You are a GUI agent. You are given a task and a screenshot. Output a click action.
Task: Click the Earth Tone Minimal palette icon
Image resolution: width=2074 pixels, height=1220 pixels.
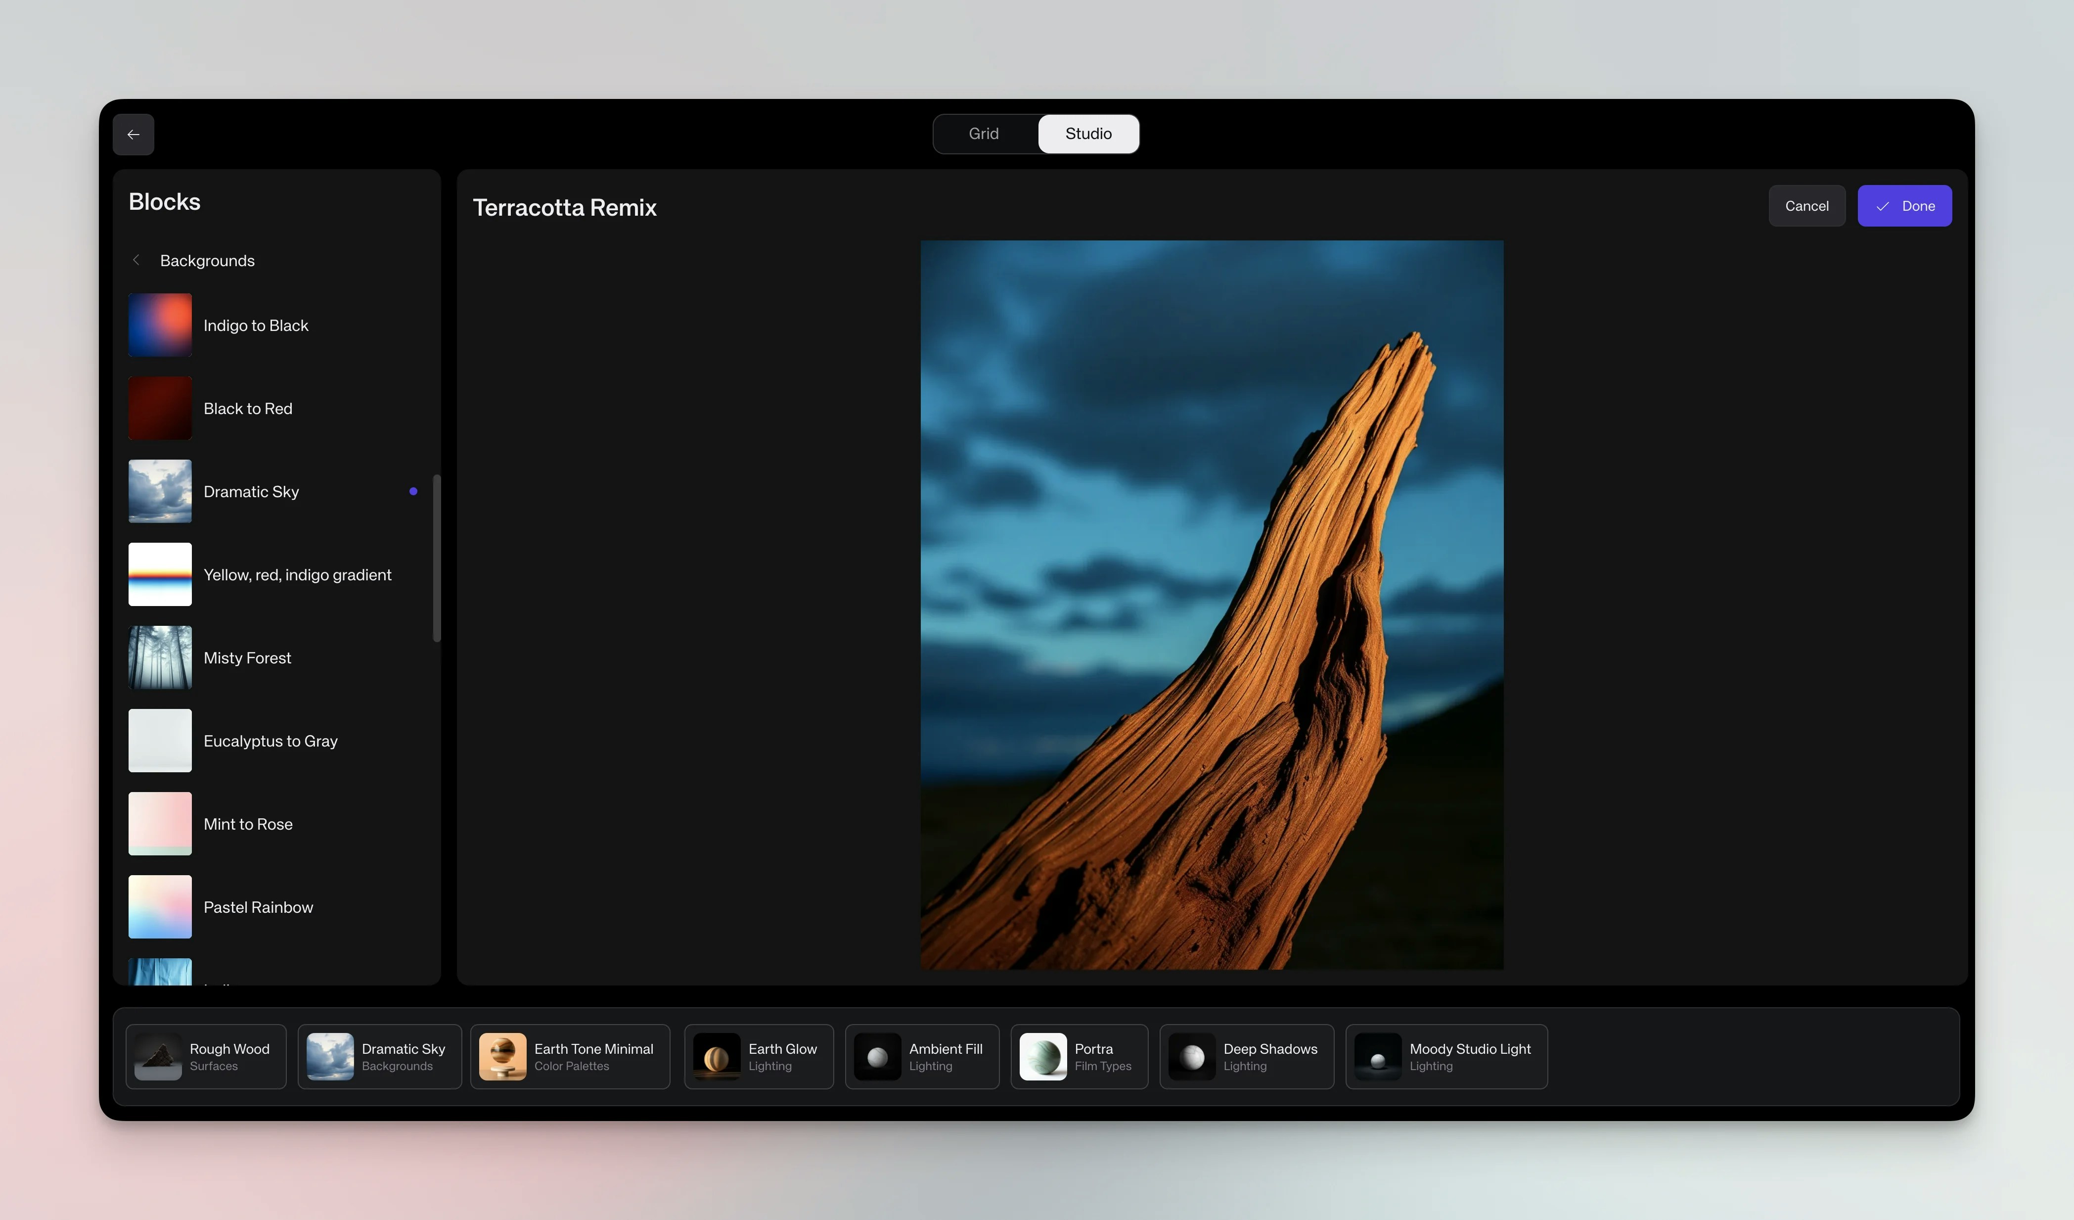point(502,1056)
